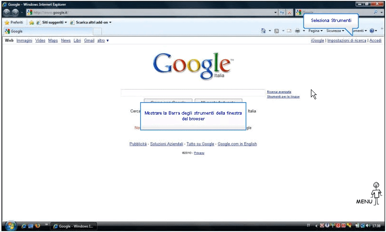The image size is (386, 232).
Task: Expand the Home button dropdown arrow
Action: pos(270,31)
